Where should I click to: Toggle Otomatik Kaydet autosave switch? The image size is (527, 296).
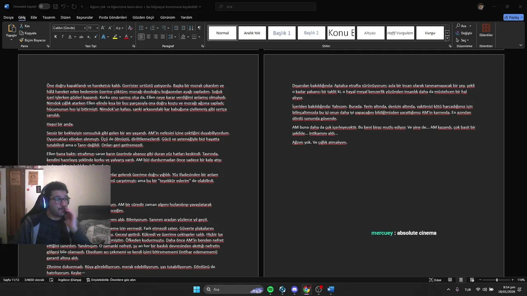click(44, 7)
